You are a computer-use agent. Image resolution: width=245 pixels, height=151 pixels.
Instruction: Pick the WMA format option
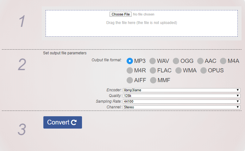[x=179, y=70]
